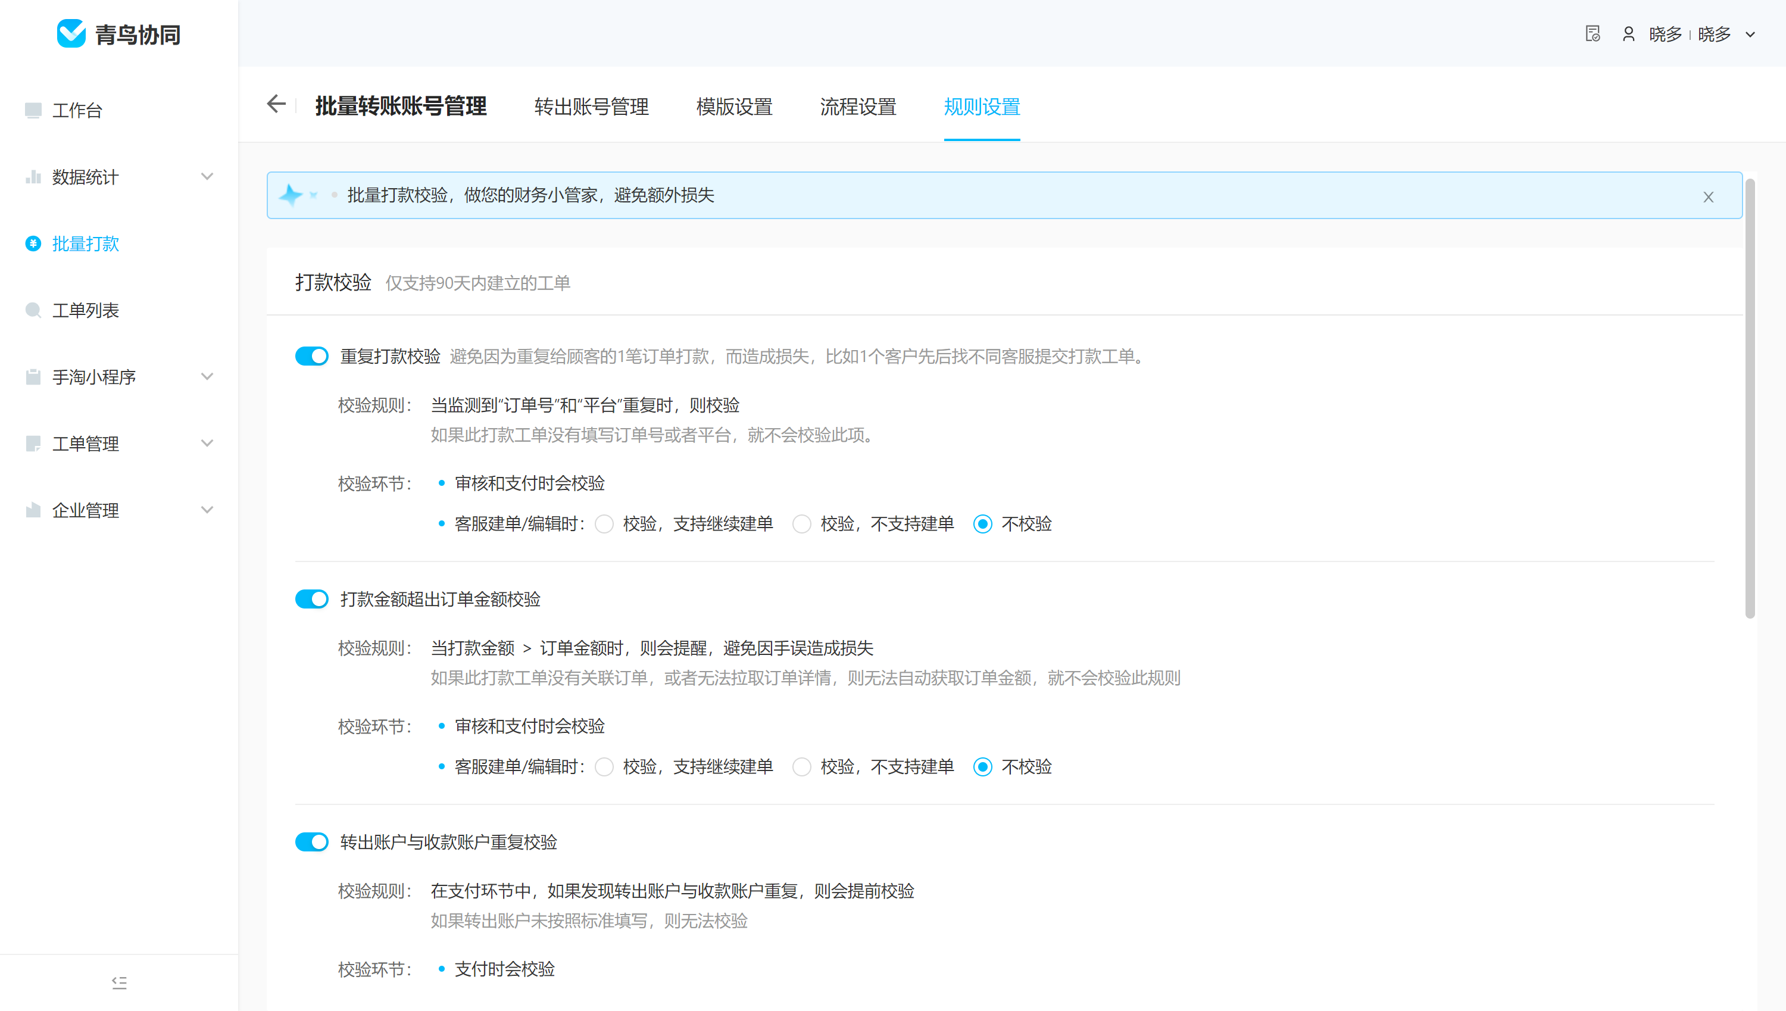Expand the 手淘小程序 menu chevron
The width and height of the screenshot is (1786, 1011).
pos(207,376)
